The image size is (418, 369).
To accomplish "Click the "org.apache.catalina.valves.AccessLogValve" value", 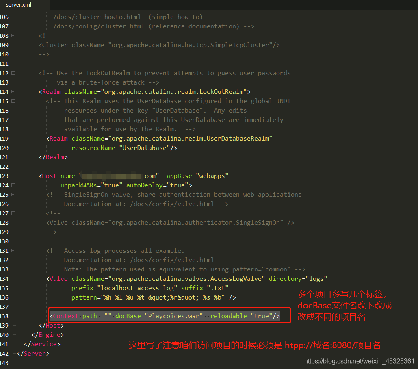I will (x=186, y=279).
